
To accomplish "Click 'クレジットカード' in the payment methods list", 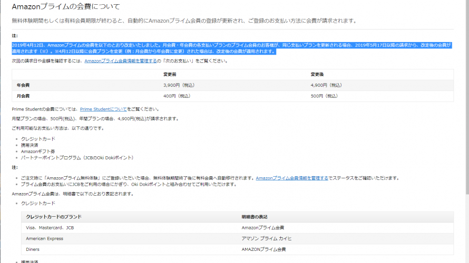I will click(38, 139).
